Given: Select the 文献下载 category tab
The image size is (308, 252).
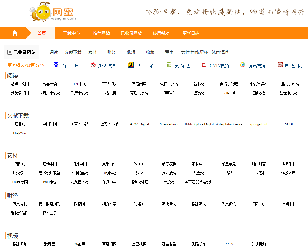Looking at the screenshot, I should point(73,52).
